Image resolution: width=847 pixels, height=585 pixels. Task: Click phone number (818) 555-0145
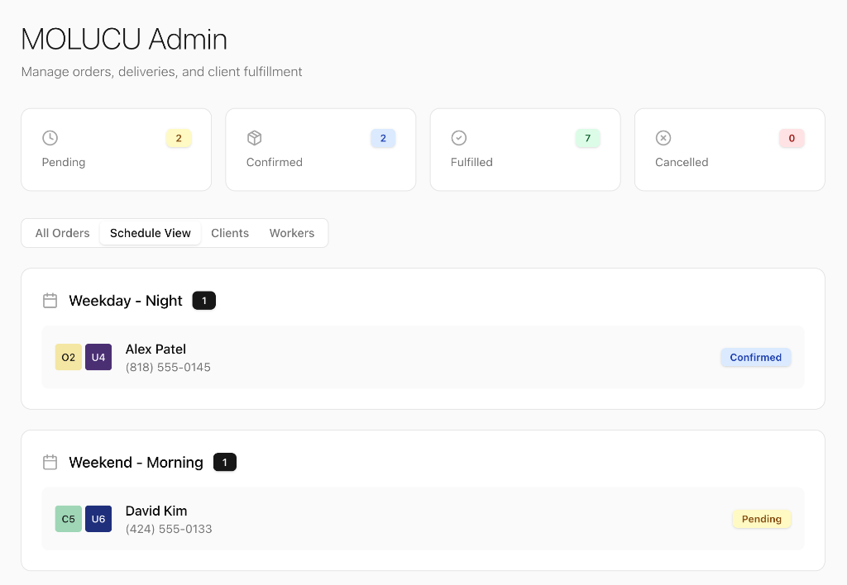(168, 368)
